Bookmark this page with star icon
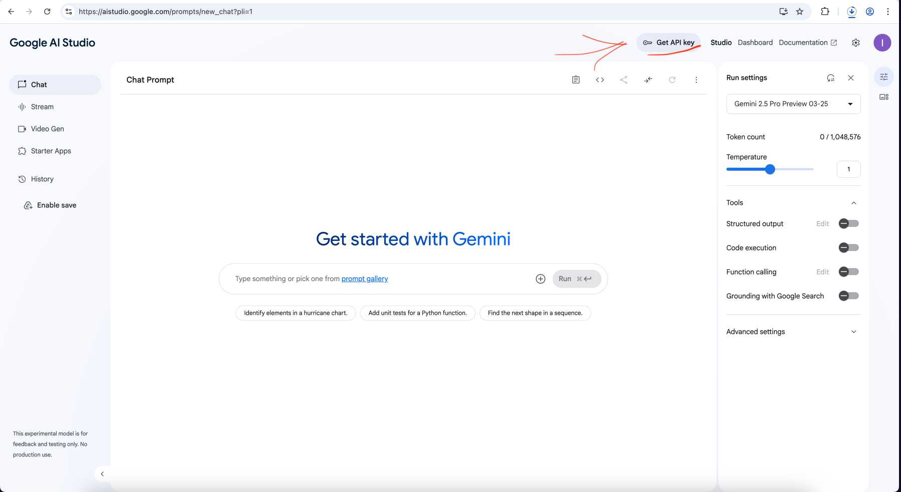Image resolution: width=901 pixels, height=492 pixels. tap(800, 12)
